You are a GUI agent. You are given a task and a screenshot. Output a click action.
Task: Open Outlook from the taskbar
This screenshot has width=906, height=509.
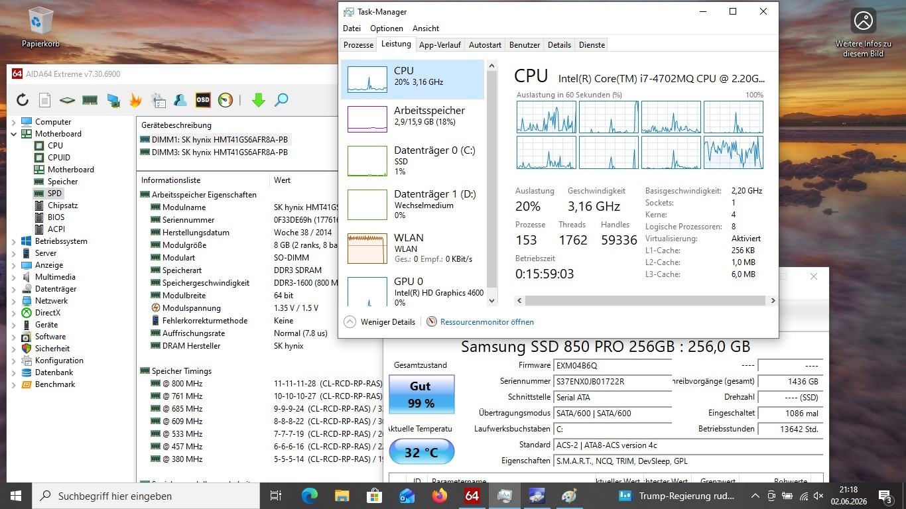pyautogui.click(x=407, y=496)
